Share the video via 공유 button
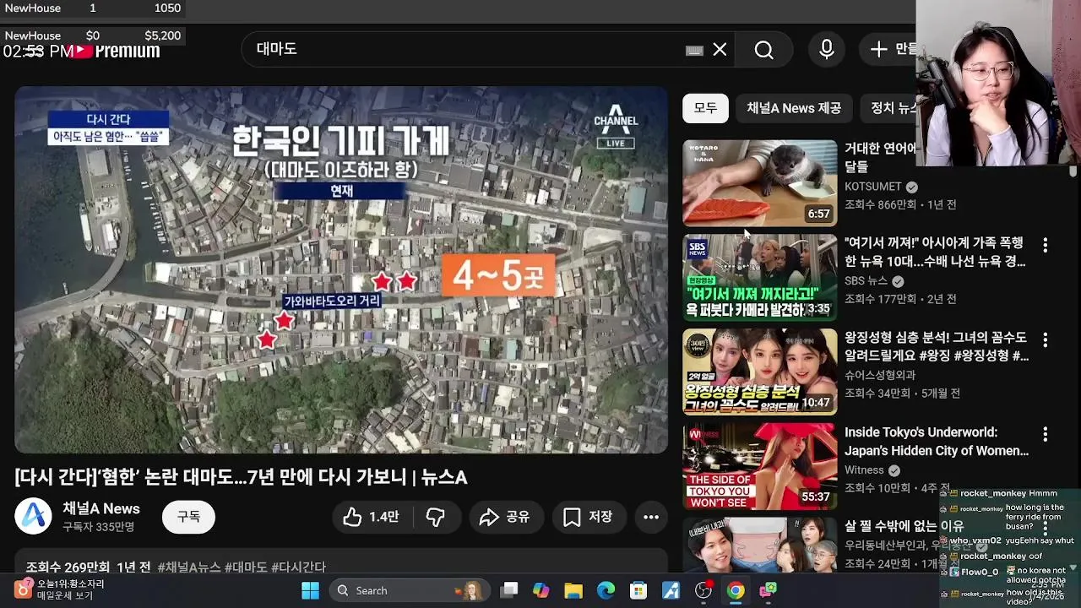The height and width of the screenshot is (608, 1081). (505, 517)
